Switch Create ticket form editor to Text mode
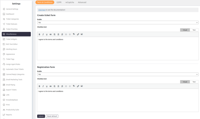 (x=194, y=30)
